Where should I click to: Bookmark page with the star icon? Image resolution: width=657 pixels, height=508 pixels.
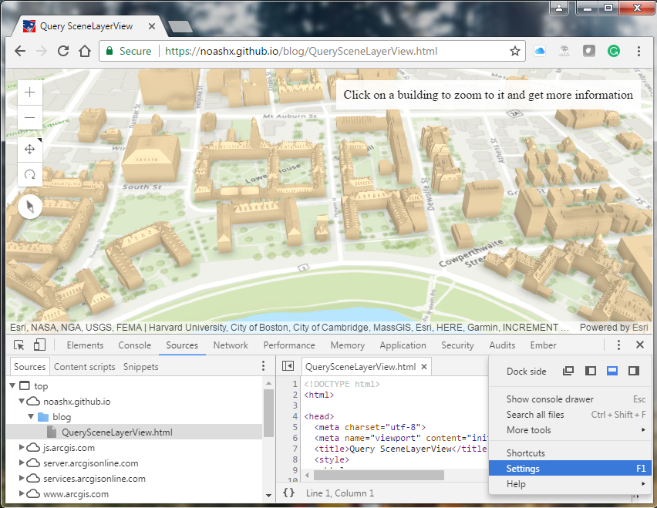tap(514, 51)
